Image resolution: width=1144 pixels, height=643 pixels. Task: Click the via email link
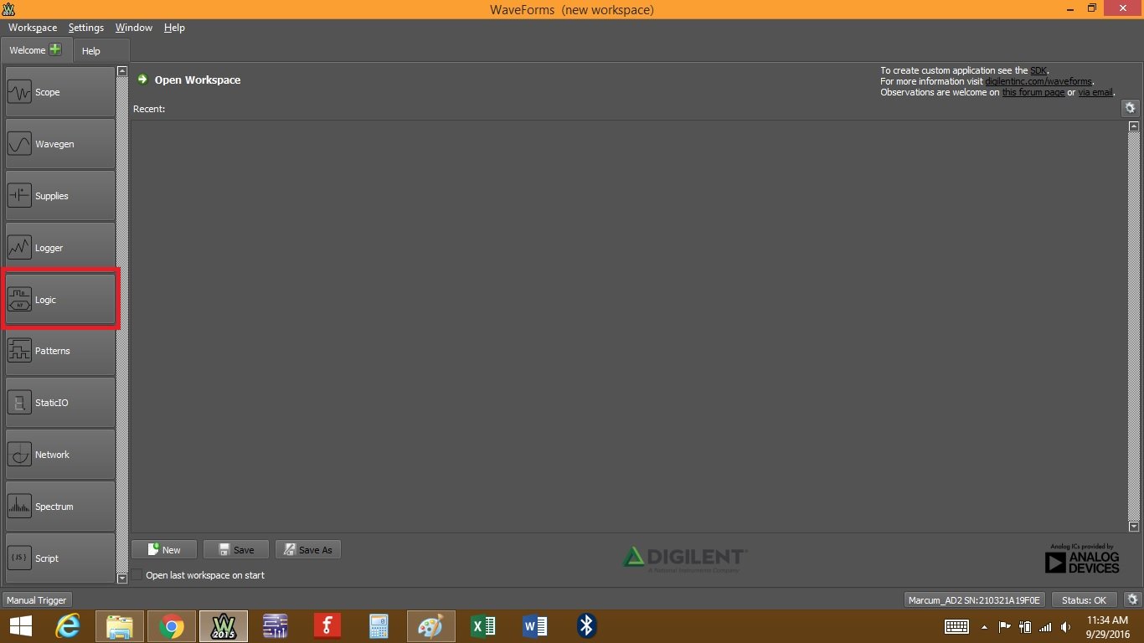pyautogui.click(x=1095, y=92)
